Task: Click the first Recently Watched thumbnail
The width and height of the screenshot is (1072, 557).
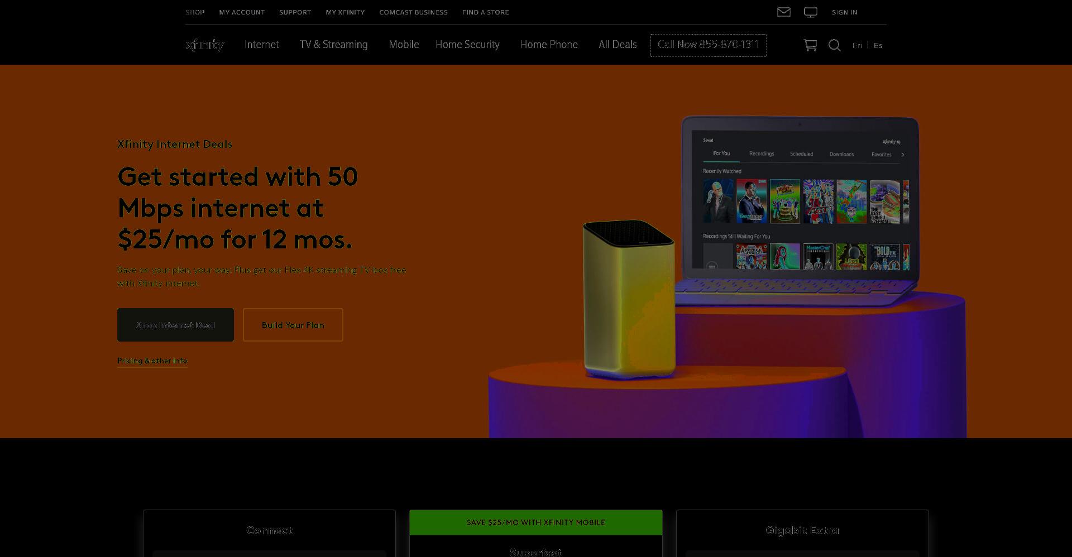Action: click(x=718, y=201)
